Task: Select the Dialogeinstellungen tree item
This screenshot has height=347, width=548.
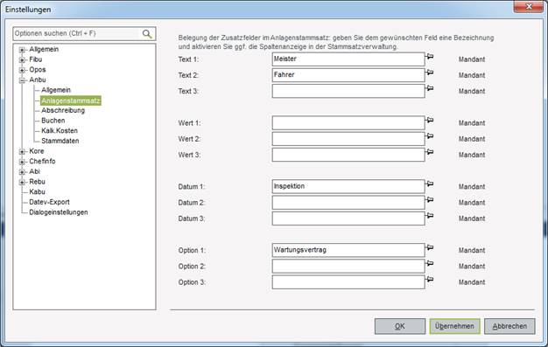Action: pyautogui.click(x=59, y=212)
